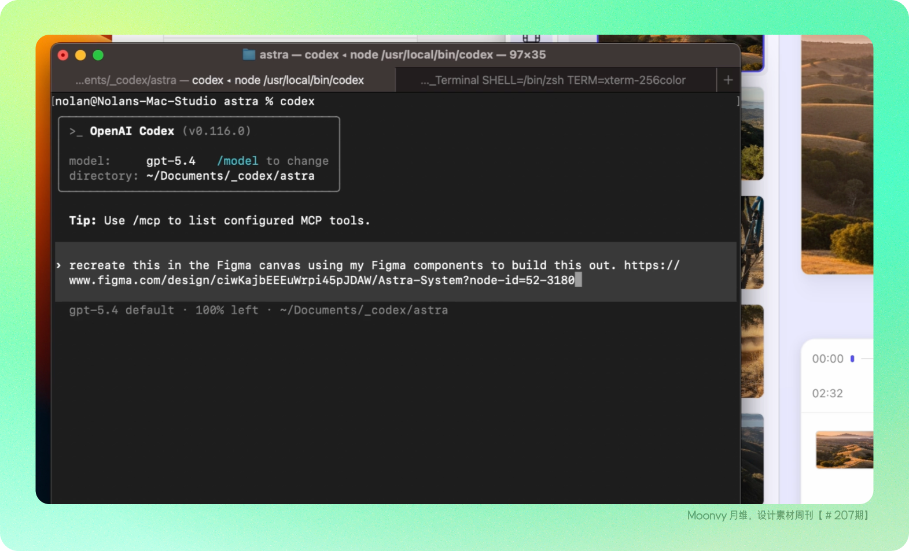This screenshot has width=909, height=551.
Task: Click the blue playhead marker next to 00:00
Action: 852,358
